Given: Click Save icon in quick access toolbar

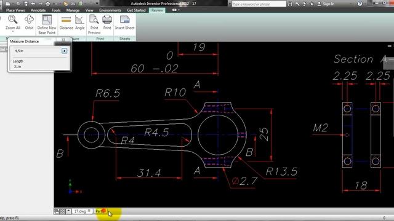Looking at the screenshot, I should (x=26, y=4).
